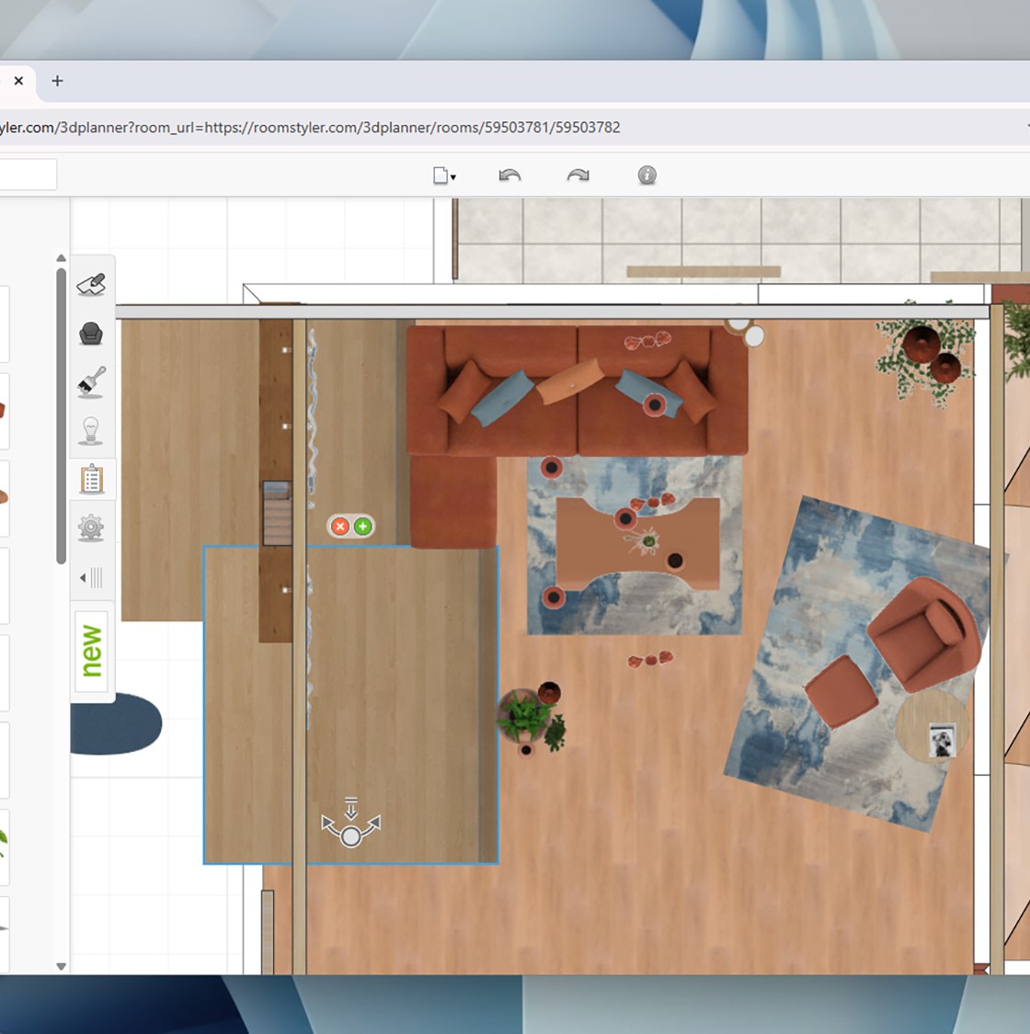Close the current browser tab
Image resolution: width=1030 pixels, height=1034 pixels.
point(18,81)
